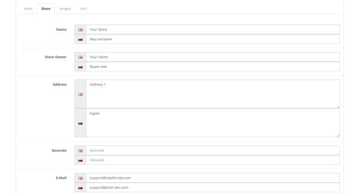
Task: Click into the Ваш магазин name field
Action: click(x=213, y=39)
